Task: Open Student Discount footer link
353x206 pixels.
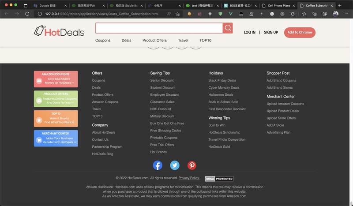Action: pos(163,88)
